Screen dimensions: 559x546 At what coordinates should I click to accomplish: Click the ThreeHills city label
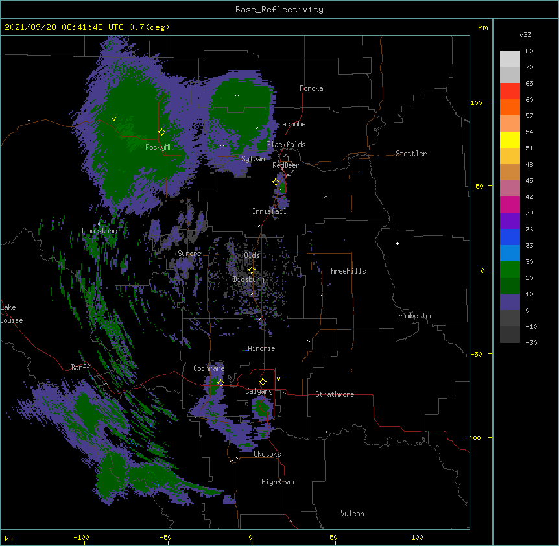(x=346, y=271)
